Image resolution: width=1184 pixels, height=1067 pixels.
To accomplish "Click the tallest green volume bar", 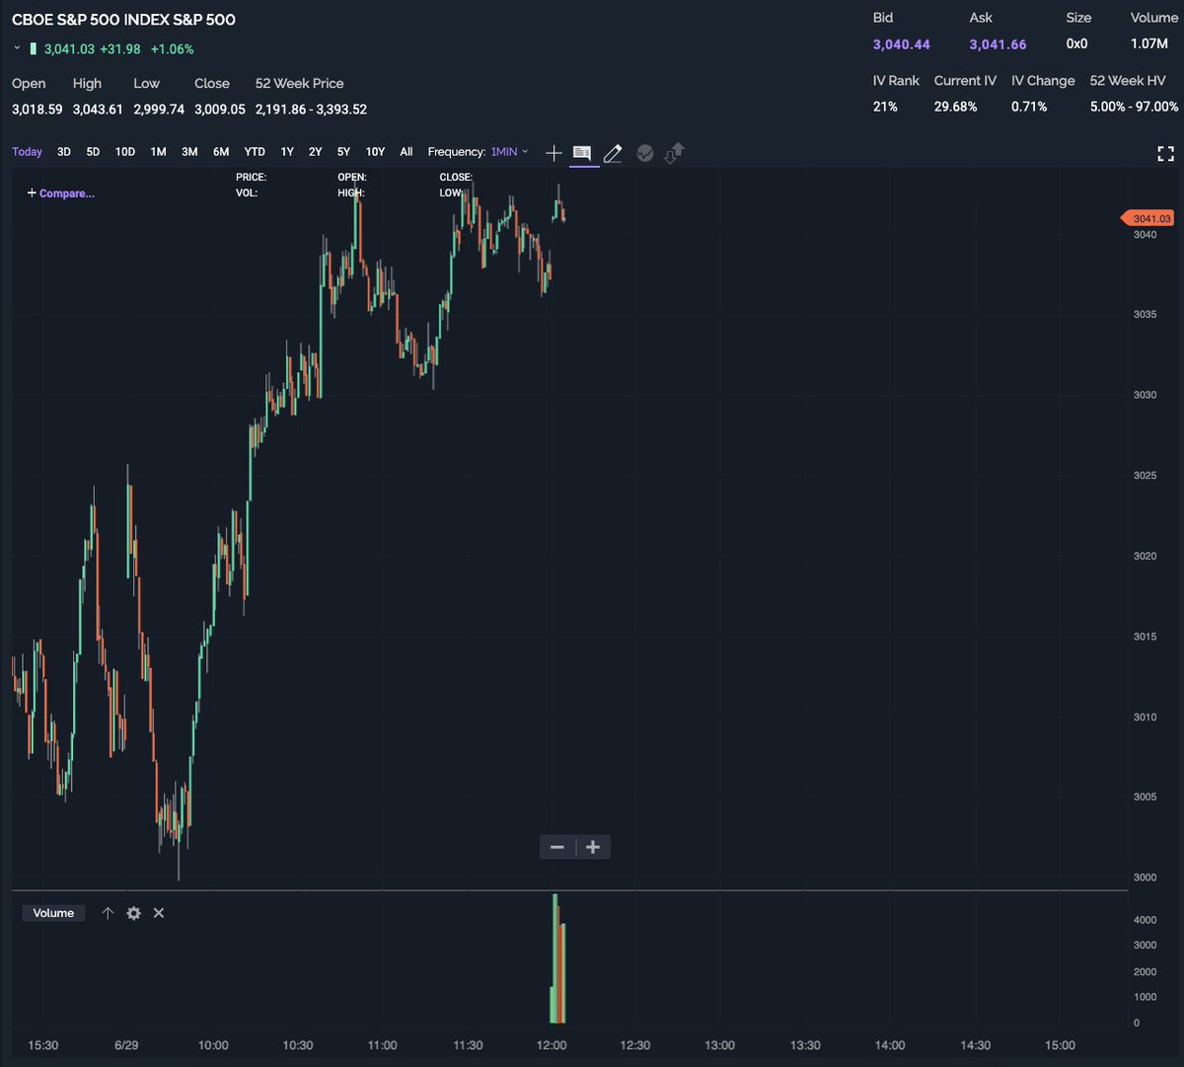I will pos(555,958).
